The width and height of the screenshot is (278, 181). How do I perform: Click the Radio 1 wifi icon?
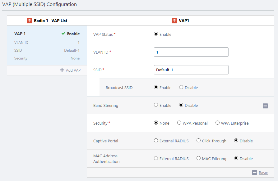tap(30, 21)
